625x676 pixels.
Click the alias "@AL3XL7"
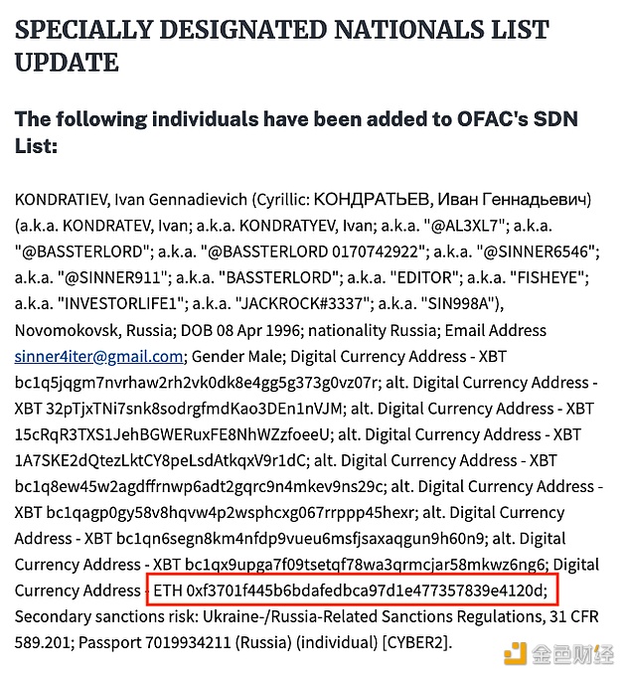tap(465, 226)
